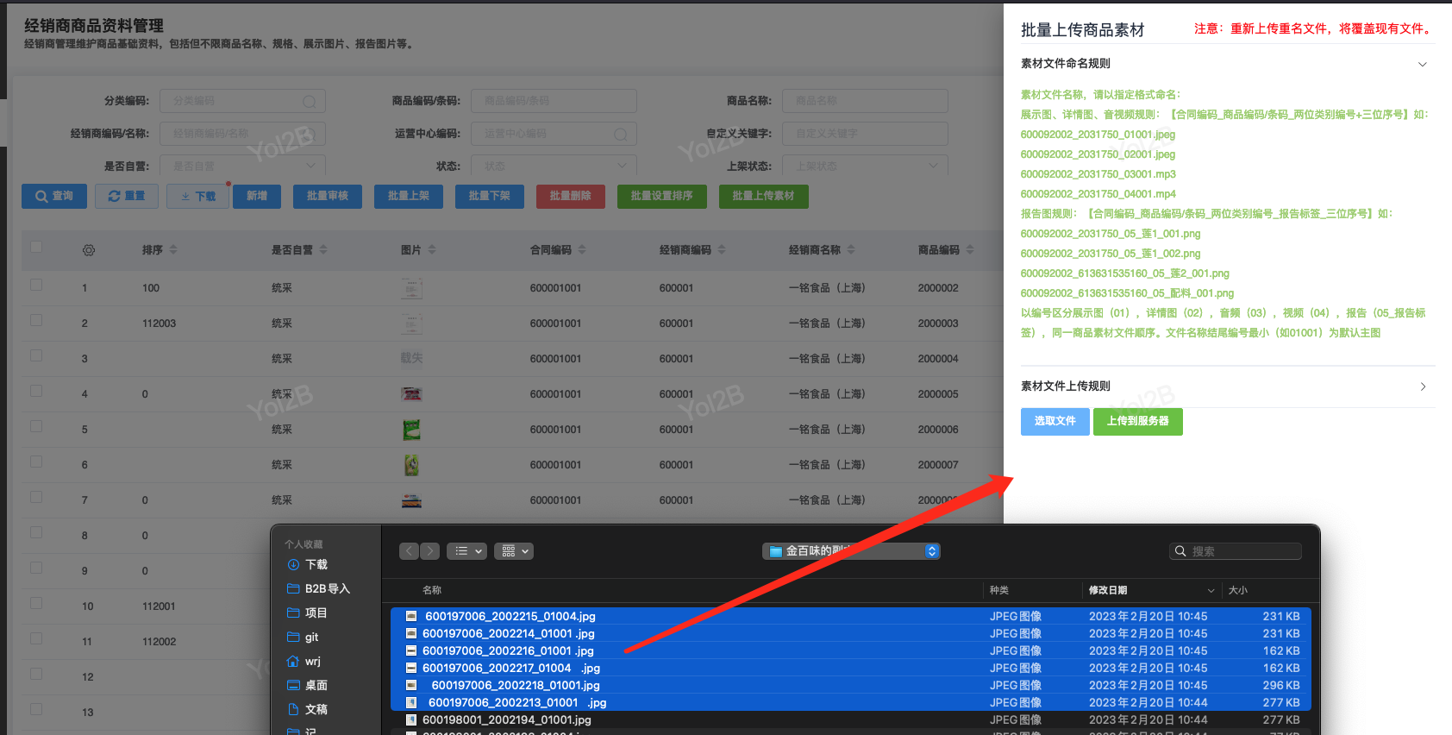Sort table by the 合同编码 column
This screenshot has height=735, width=1452.
(582, 249)
